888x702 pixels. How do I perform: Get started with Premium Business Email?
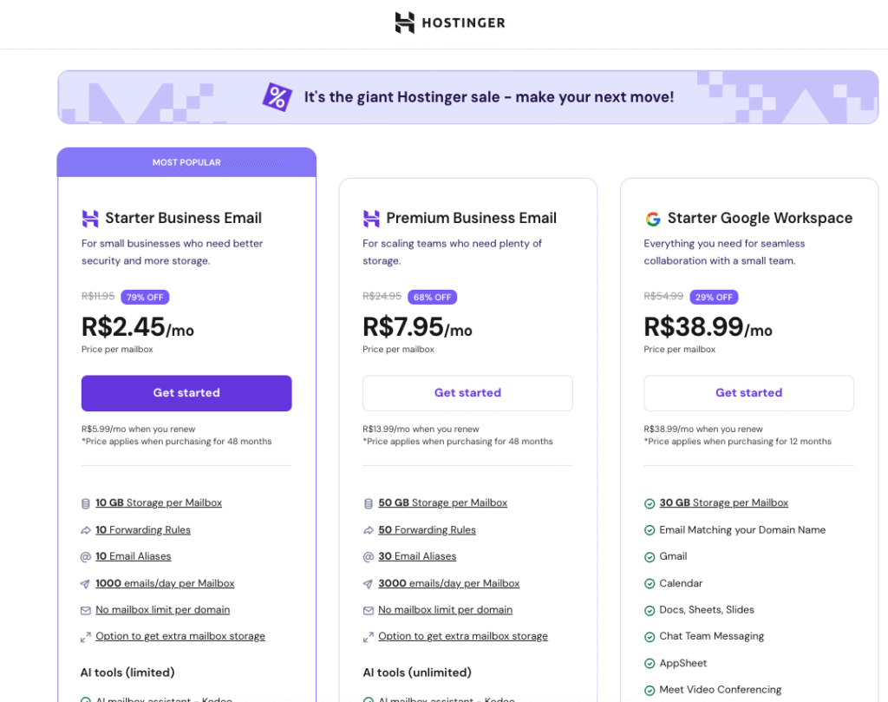click(x=467, y=393)
